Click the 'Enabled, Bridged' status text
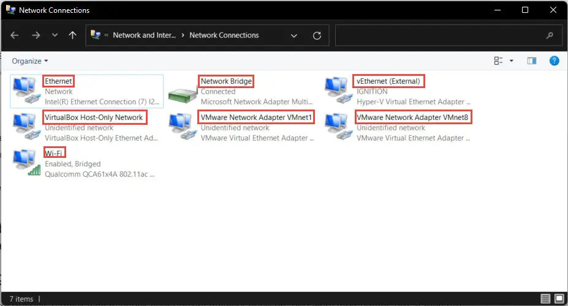 point(73,164)
